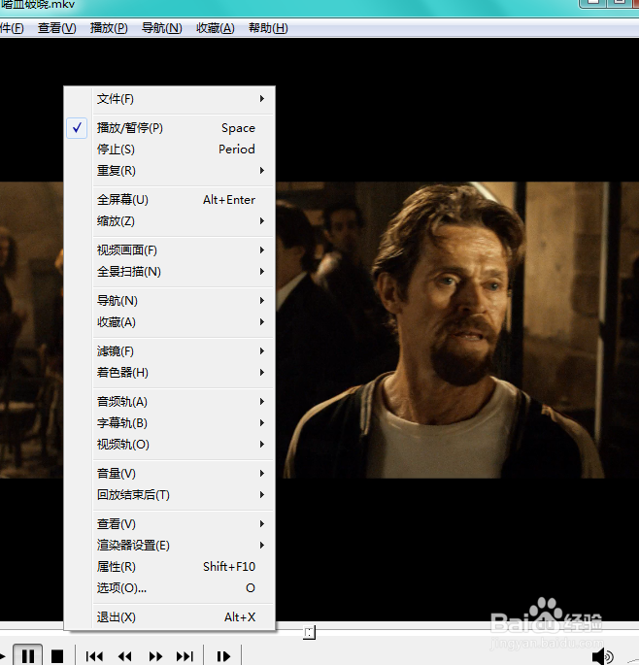Click the rewind (decrease speed) button
The image size is (639, 665).
124,656
